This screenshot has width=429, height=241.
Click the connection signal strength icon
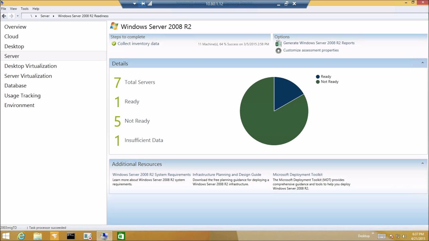[150, 4]
